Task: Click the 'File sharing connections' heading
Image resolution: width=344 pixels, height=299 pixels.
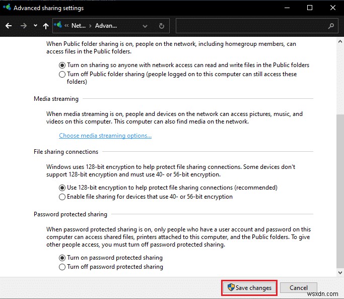Action: pyautogui.click(x=66, y=152)
